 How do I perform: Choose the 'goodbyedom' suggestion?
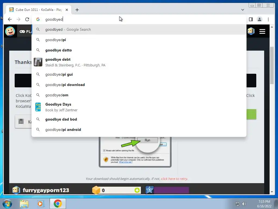[x=139, y=95]
